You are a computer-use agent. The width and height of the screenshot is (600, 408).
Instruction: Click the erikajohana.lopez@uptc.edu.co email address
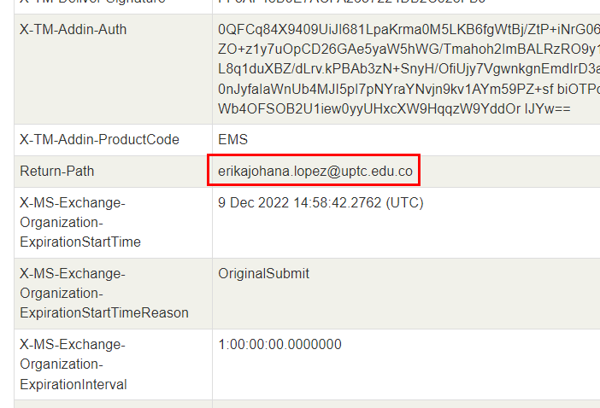315,172
